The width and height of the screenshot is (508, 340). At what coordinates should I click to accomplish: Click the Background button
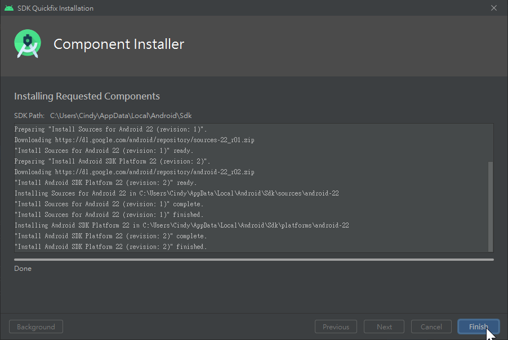(36, 327)
